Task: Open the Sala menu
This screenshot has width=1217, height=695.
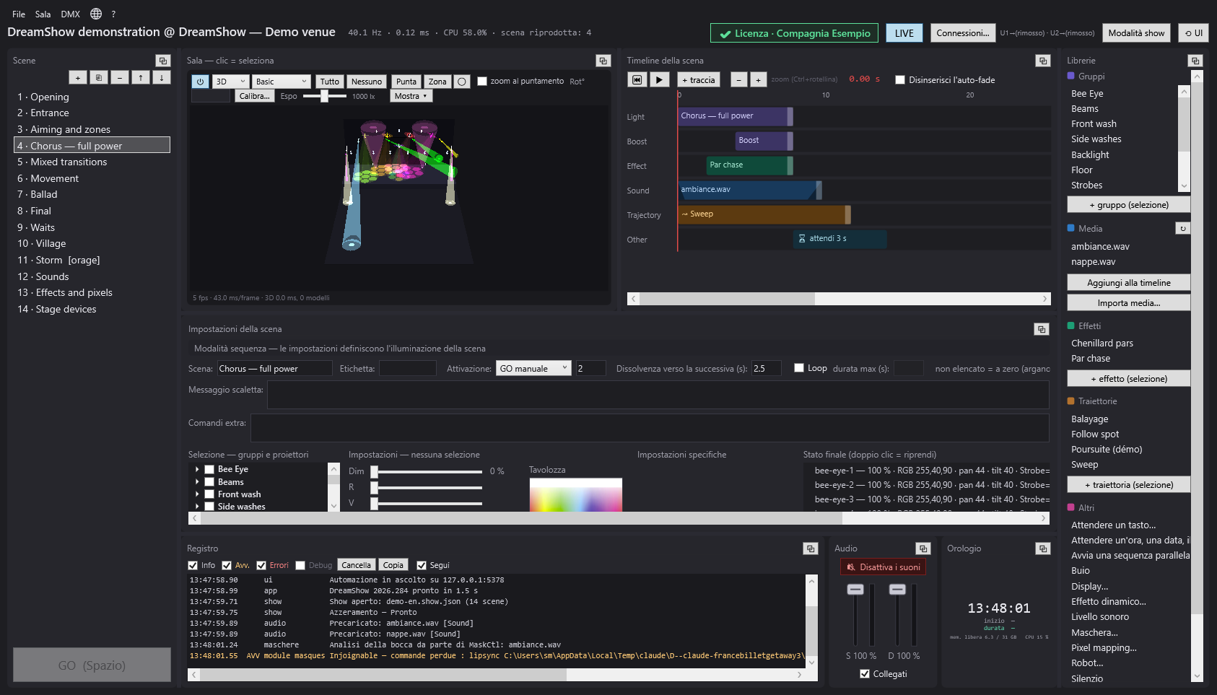Action: pos(43,14)
